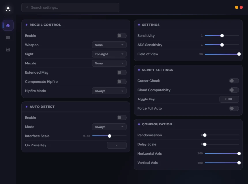248x184 pixels.
Task: Click the Search settings input field
Action: pyautogui.click(x=70, y=7)
